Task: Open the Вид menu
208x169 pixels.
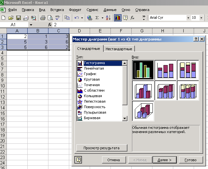Action: [42, 10]
